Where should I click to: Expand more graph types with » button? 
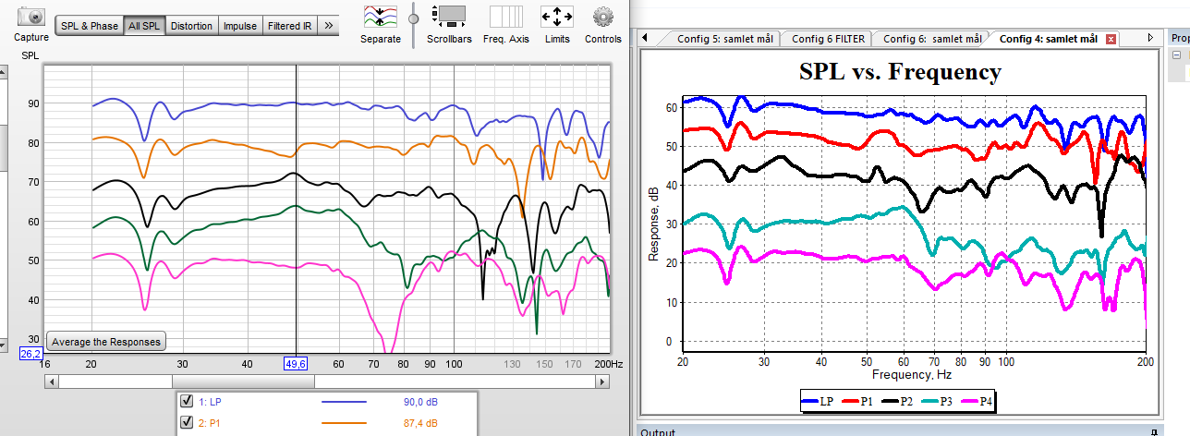tap(328, 26)
